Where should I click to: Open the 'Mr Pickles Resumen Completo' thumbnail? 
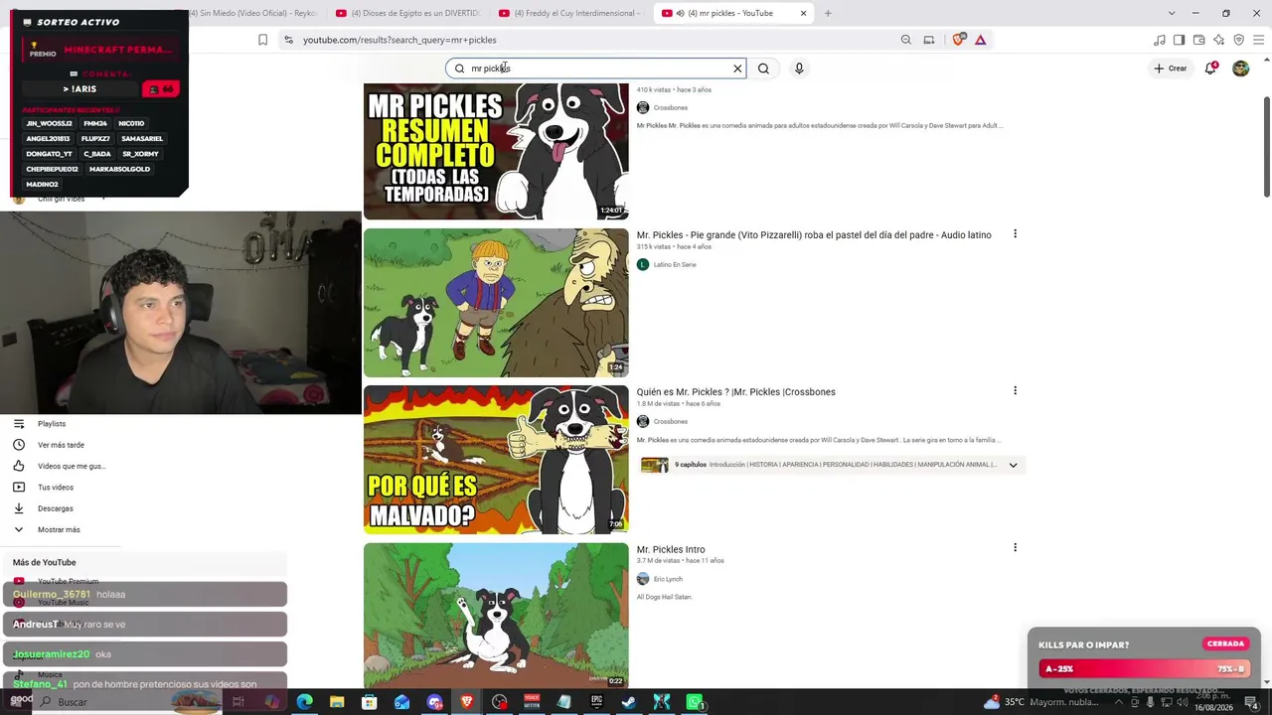tap(496, 151)
